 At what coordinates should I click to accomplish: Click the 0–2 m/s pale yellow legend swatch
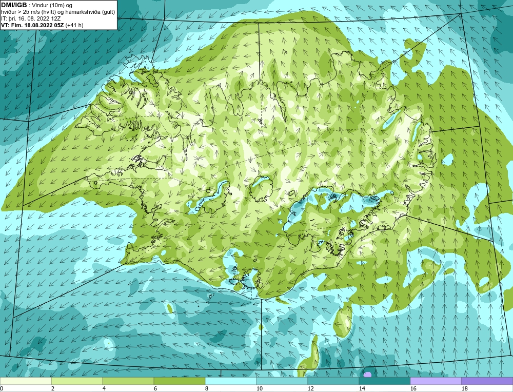click(x=26, y=381)
